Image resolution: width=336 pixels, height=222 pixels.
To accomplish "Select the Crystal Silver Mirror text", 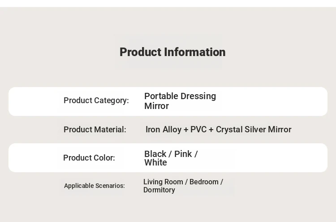I will click(x=254, y=130).
